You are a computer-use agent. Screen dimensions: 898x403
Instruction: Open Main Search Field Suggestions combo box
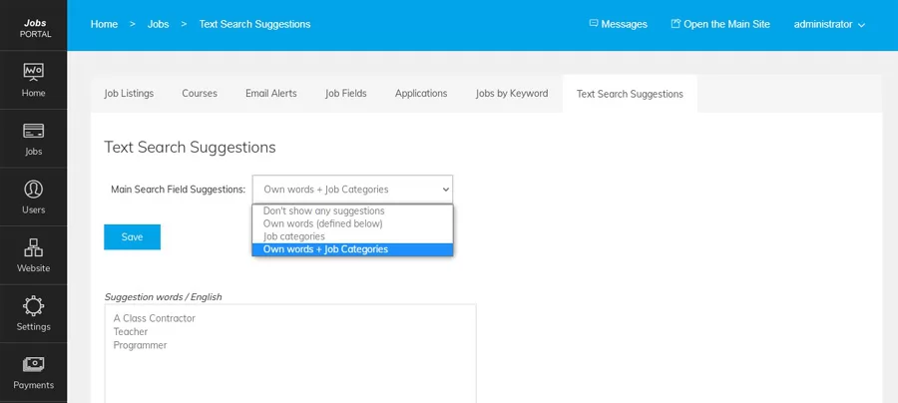[x=352, y=189]
